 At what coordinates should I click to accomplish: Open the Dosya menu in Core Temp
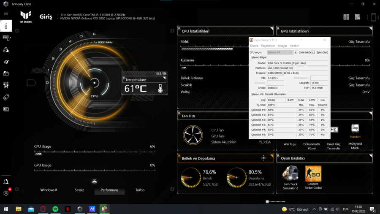point(254,46)
